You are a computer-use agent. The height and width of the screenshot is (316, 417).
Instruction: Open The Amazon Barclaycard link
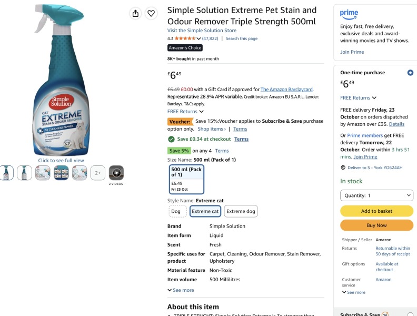point(286,90)
